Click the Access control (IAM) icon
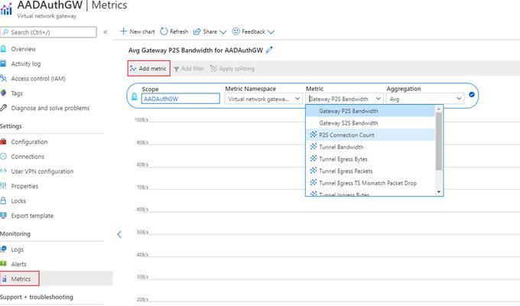 (x=3, y=79)
